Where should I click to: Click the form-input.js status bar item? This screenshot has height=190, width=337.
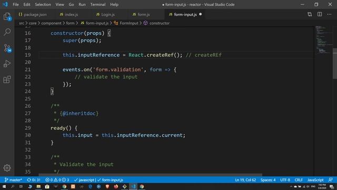click(110, 180)
